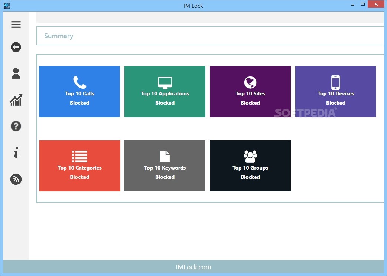
Task: Open the help question mark icon
Action: click(x=16, y=126)
